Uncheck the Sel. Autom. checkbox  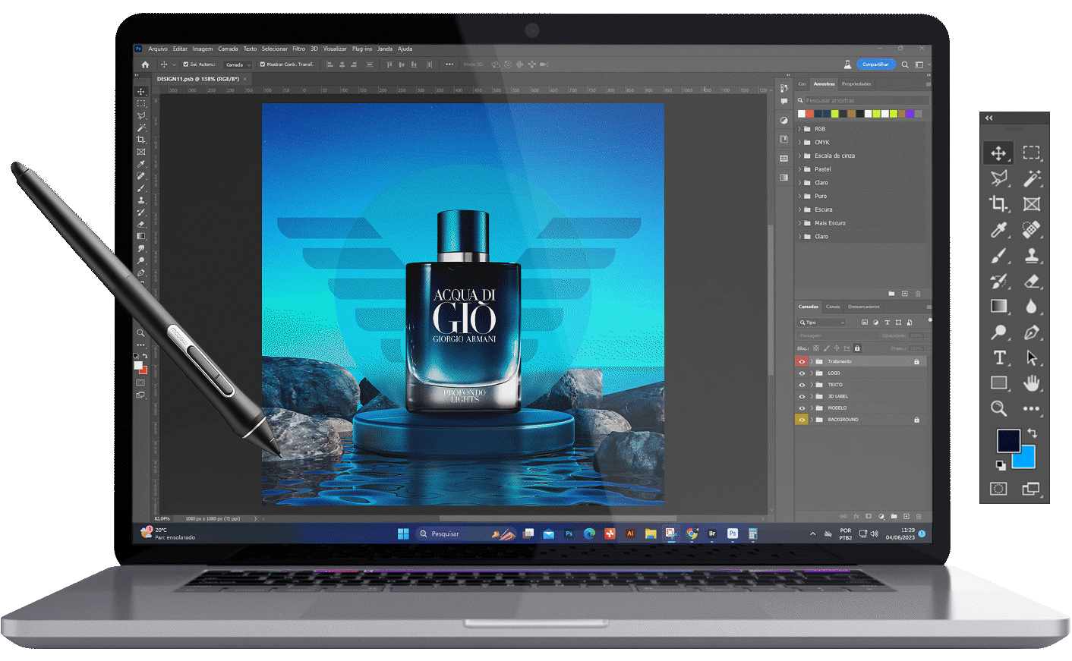click(x=185, y=65)
